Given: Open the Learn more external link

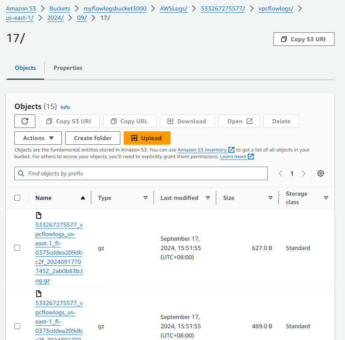Looking at the screenshot, I should 237,157.
